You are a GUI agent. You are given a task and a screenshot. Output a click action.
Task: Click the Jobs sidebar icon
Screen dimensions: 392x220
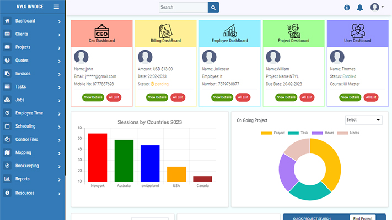pyautogui.click(x=7, y=100)
